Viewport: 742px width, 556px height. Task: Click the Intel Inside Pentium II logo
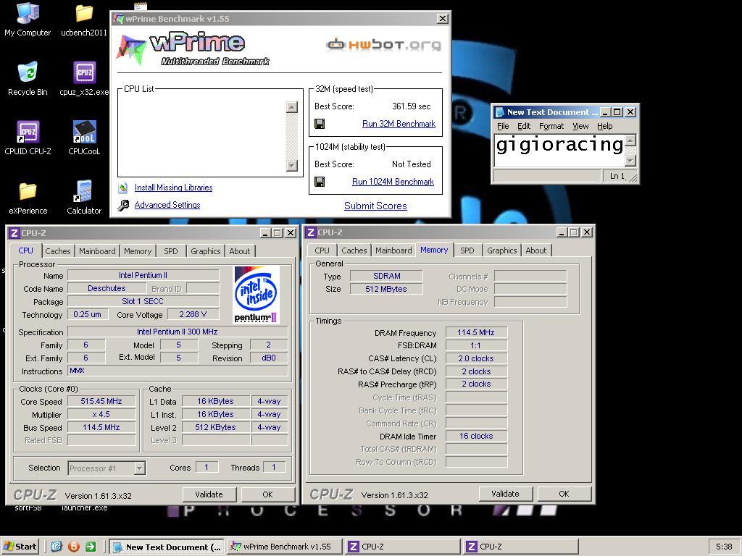[257, 294]
